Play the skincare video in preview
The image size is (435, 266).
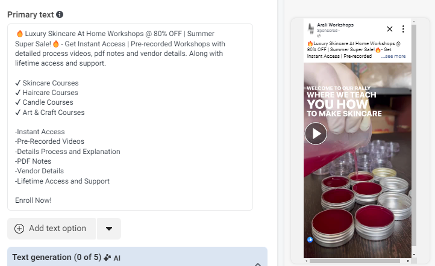click(316, 134)
